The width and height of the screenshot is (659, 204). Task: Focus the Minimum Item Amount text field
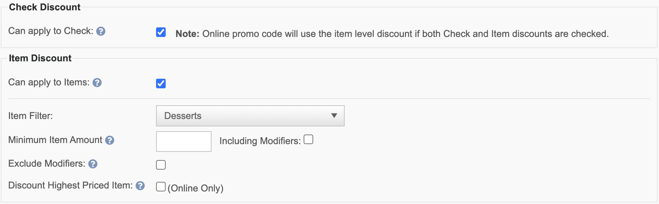click(x=183, y=142)
